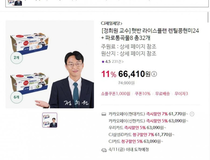Click the delivery truck icon

point(104,150)
